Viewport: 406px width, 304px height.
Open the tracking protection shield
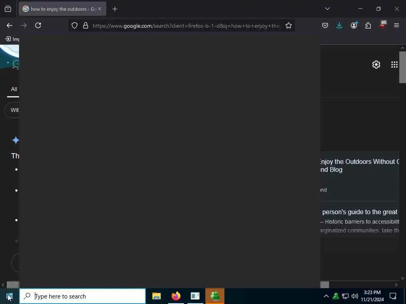click(75, 25)
